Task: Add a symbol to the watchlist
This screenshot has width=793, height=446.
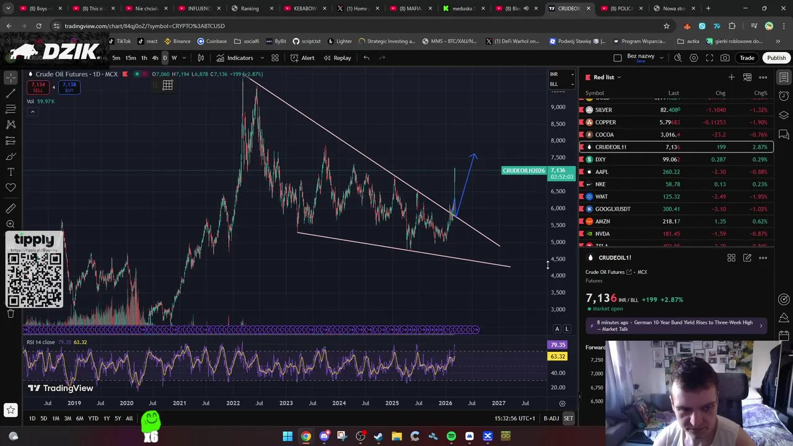Action: point(732,77)
